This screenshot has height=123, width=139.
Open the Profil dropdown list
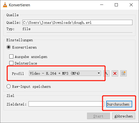point(65,73)
